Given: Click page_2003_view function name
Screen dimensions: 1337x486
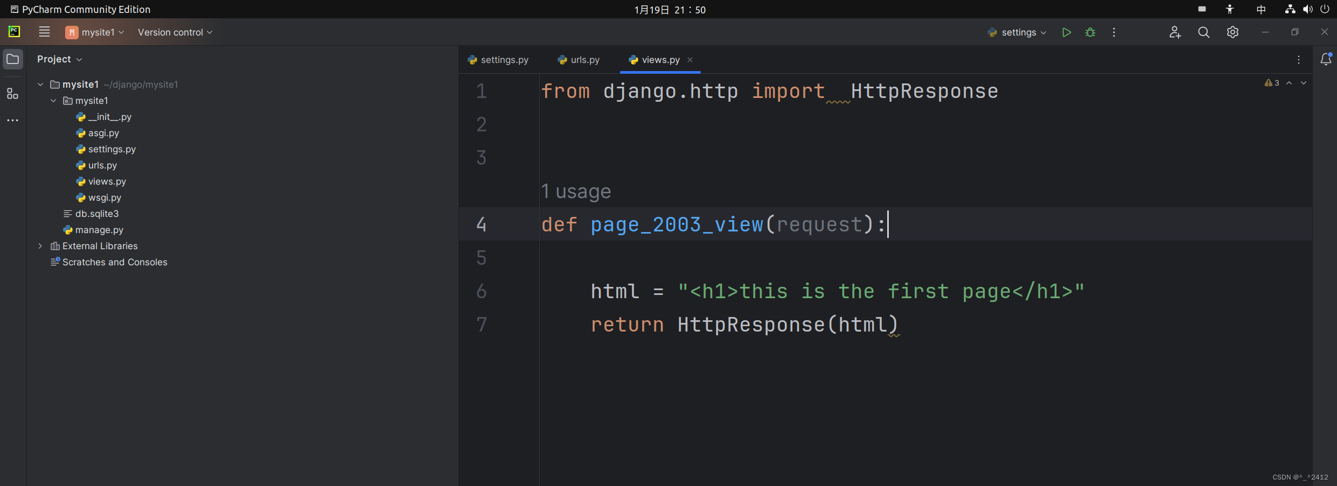Looking at the screenshot, I should point(677,224).
